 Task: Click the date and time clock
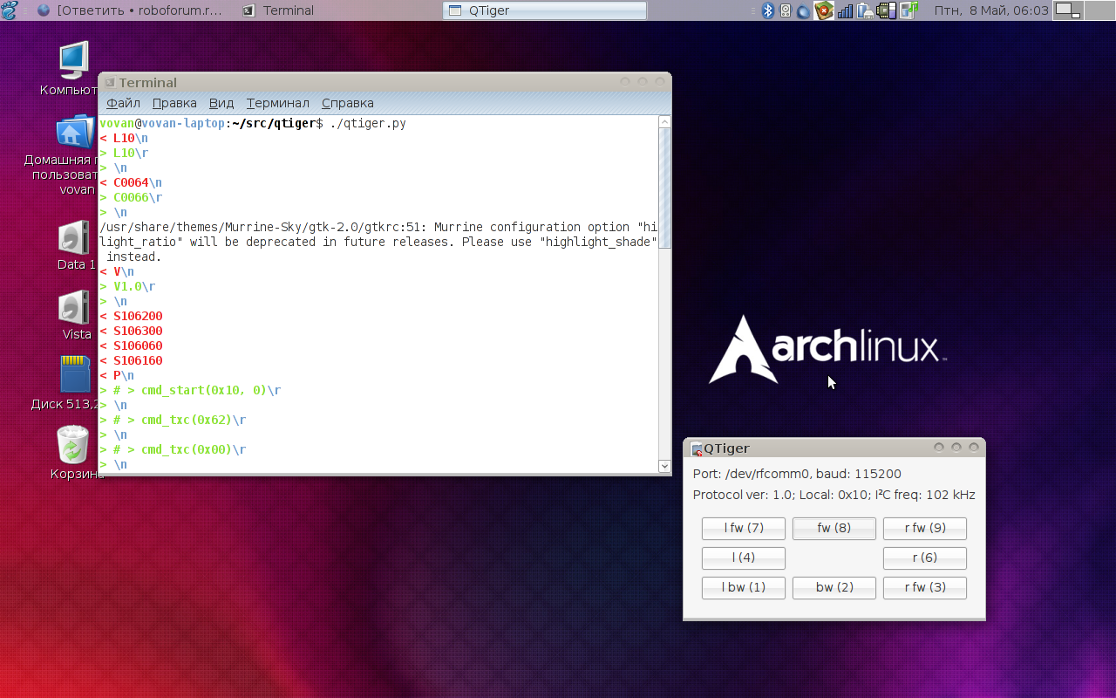click(x=991, y=10)
